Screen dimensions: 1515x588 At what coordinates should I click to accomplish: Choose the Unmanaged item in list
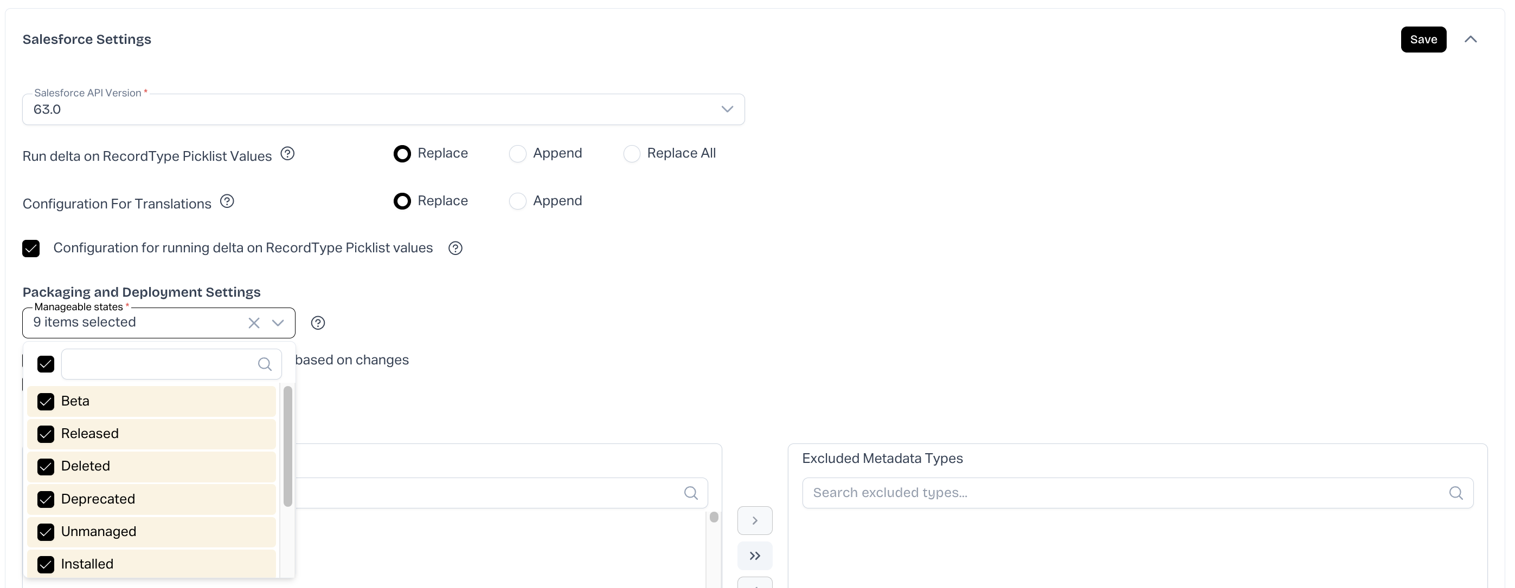coord(99,532)
